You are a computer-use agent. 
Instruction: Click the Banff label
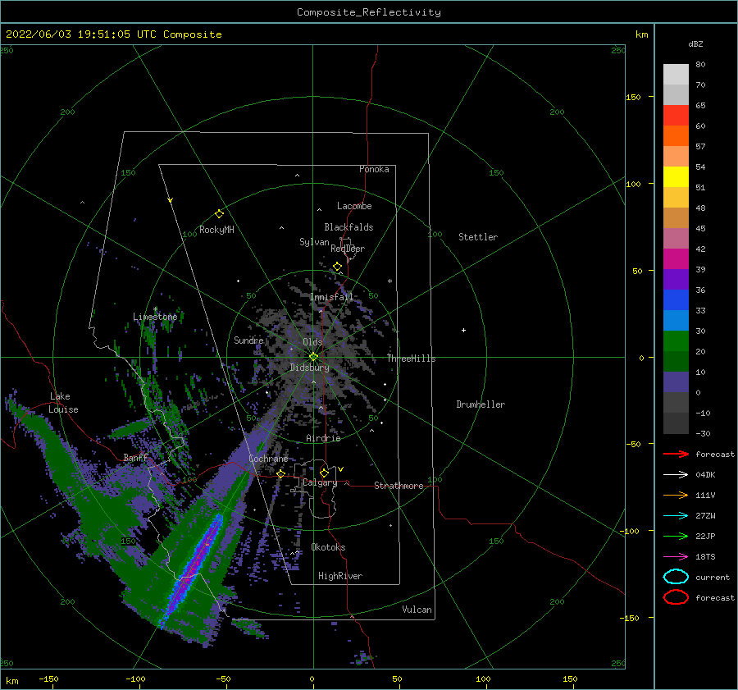click(135, 457)
